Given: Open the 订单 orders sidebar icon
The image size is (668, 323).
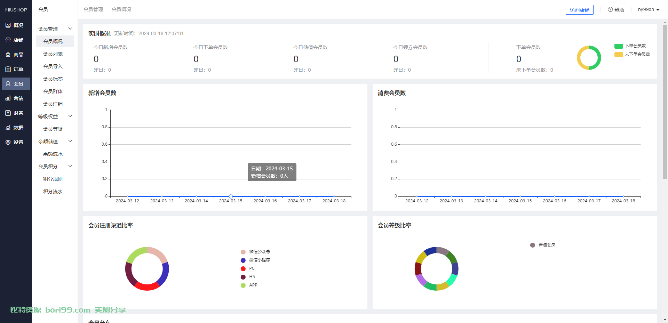Looking at the screenshot, I should 8,69.
